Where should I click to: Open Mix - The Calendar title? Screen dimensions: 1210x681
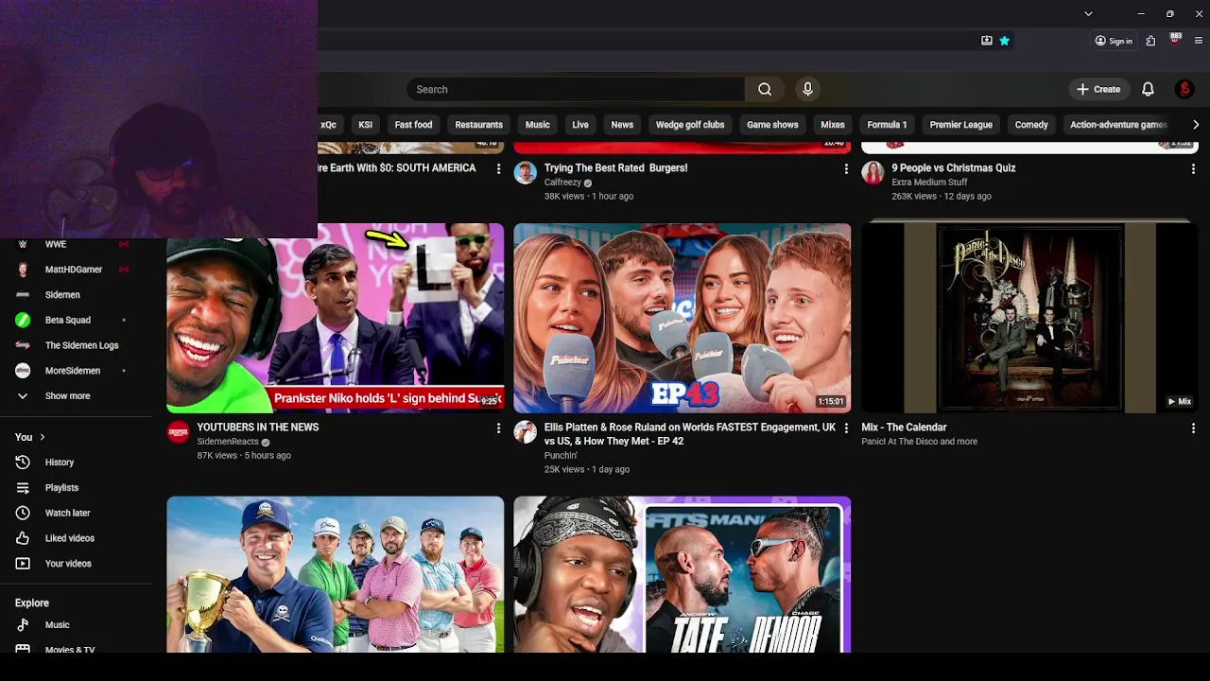[904, 428]
